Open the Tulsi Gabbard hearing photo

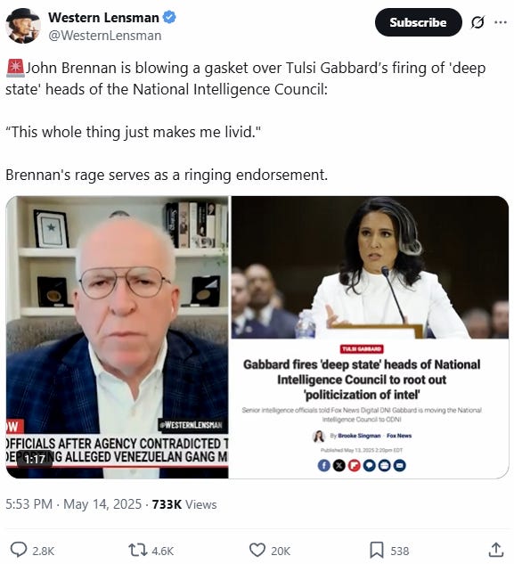point(370,267)
